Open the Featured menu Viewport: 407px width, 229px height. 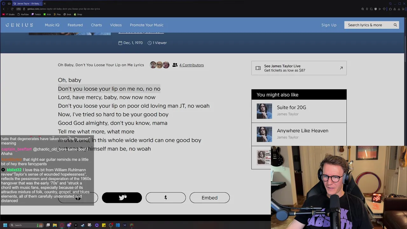(x=75, y=25)
